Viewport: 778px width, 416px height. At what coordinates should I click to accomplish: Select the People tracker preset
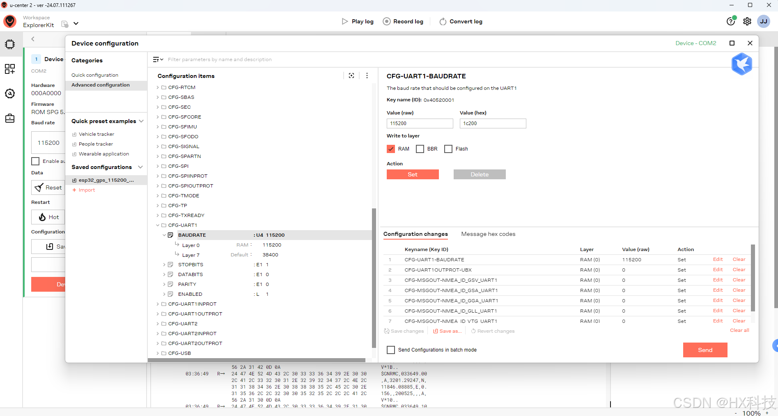pyautogui.click(x=96, y=144)
